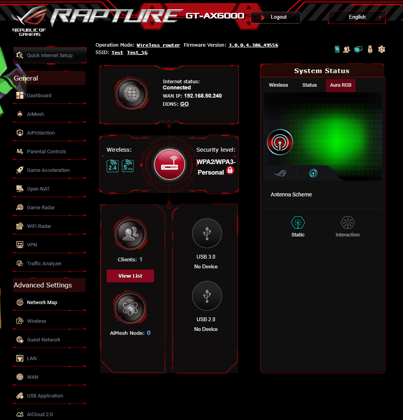Switch to Status tab in System Status
The height and width of the screenshot is (420, 403).
coord(310,85)
